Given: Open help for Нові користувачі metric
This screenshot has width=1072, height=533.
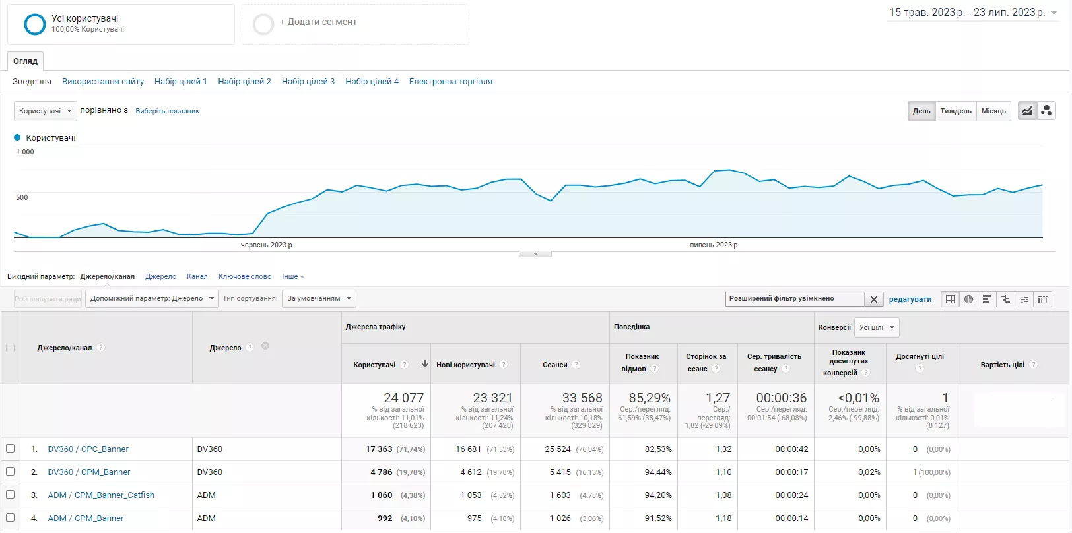Looking at the screenshot, I should click(504, 365).
